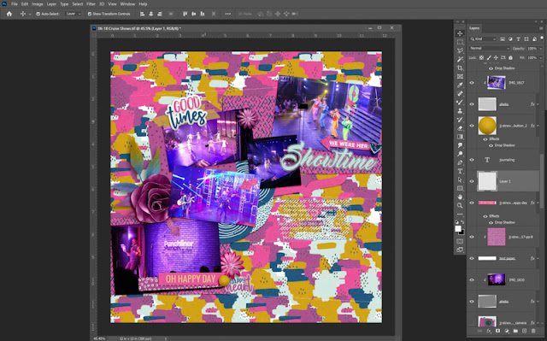The width and height of the screenshot is (547, 341).
Task: Toggle the Auto-Select checkbox
Action: [x=38, y=14]
